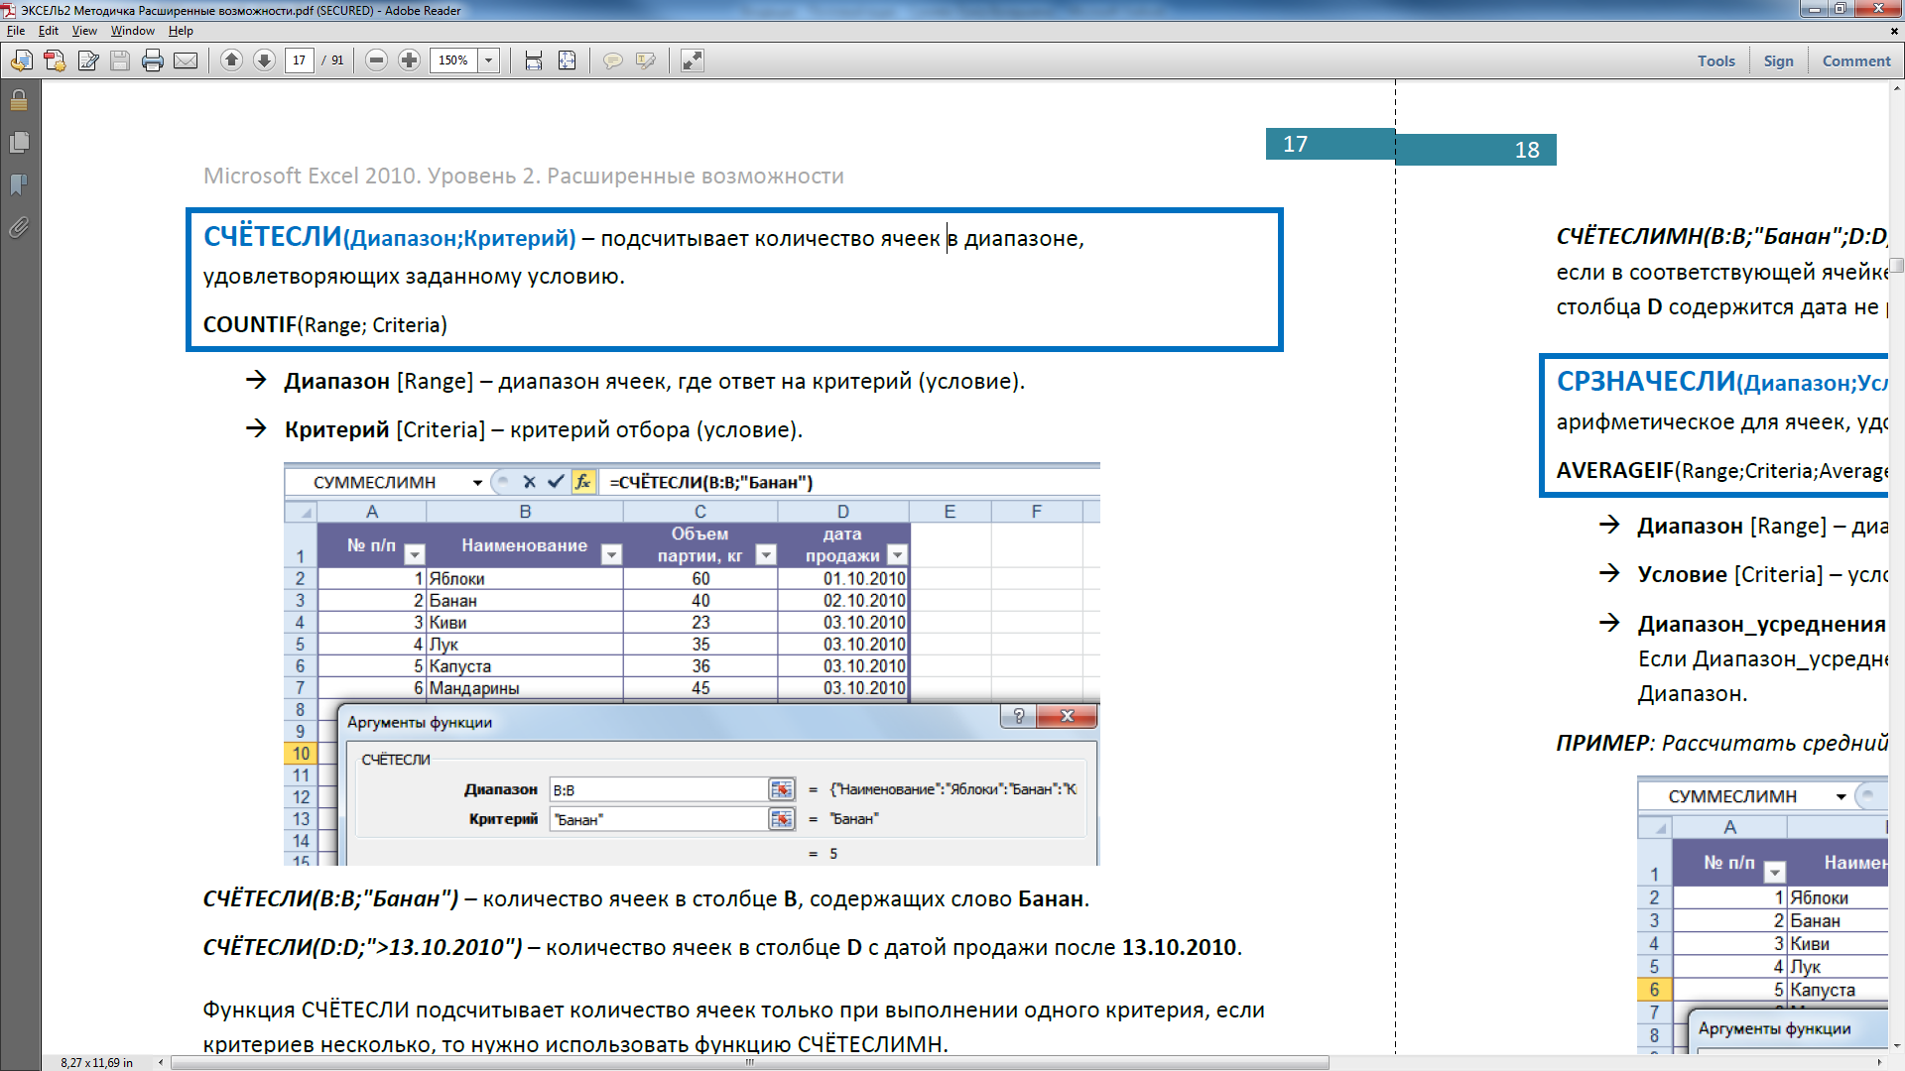Open the File menu
The height and width of the screenshot is (1071, 1905).
(x=16, y=31)
